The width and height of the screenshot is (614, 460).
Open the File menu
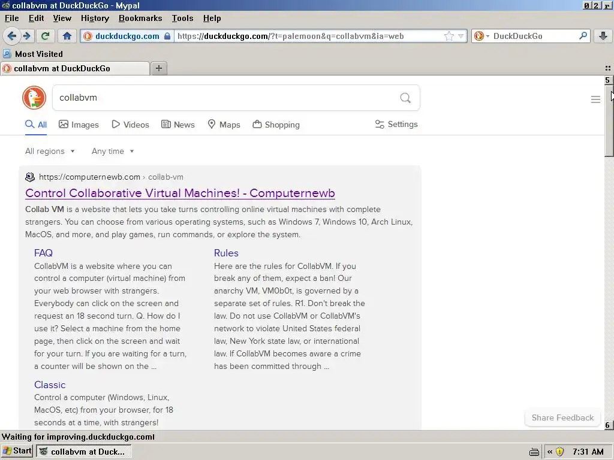click(12, 18)
